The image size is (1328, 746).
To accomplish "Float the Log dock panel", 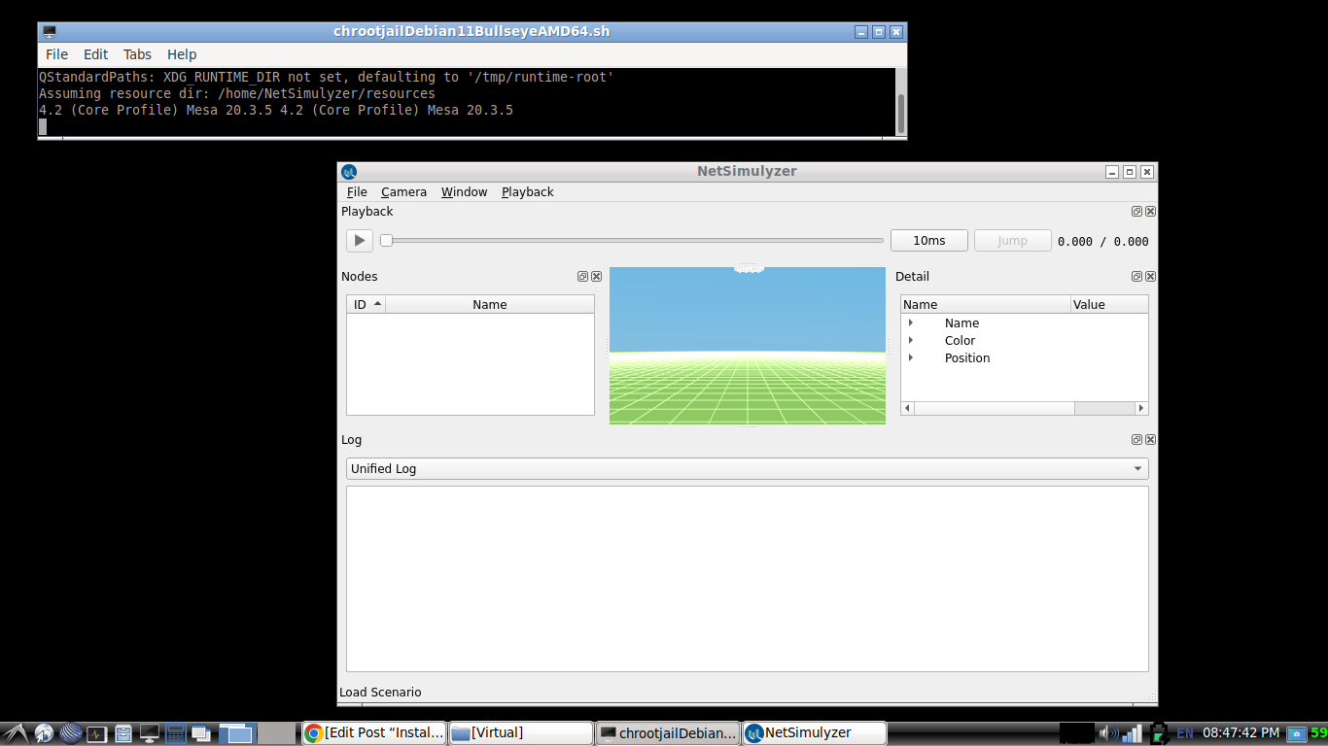I will pyautogui.click(x=1136, y=439).
